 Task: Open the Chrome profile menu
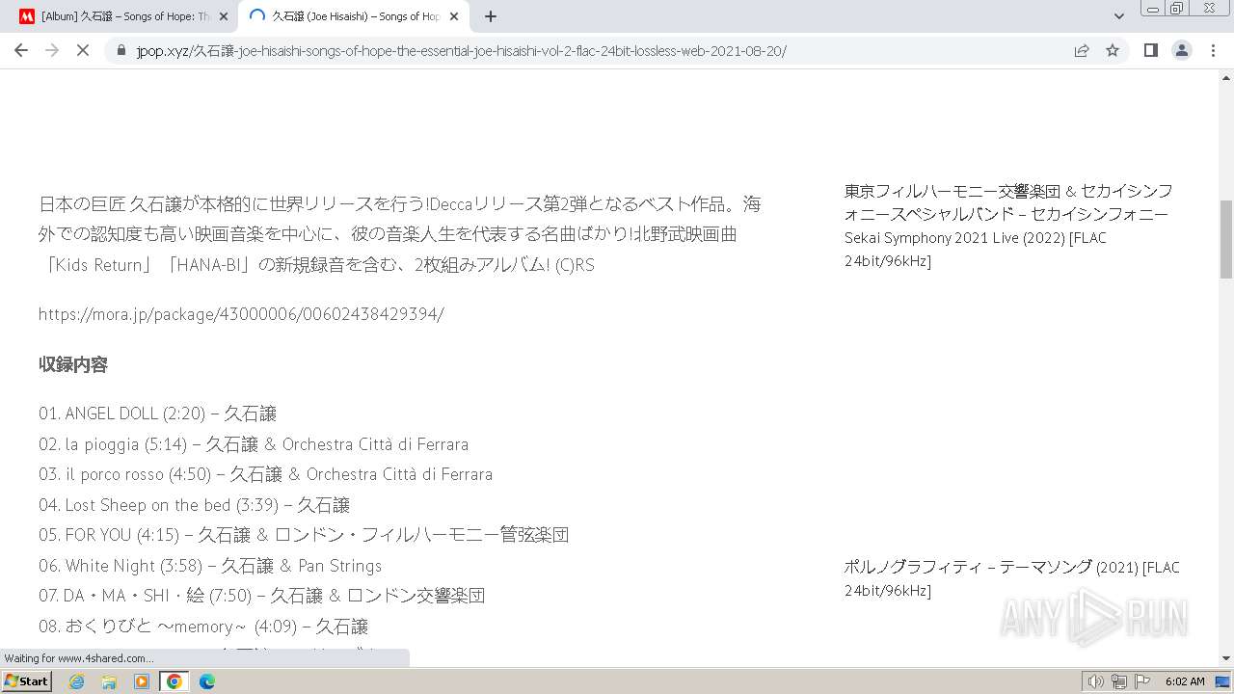click(1182, 50)
